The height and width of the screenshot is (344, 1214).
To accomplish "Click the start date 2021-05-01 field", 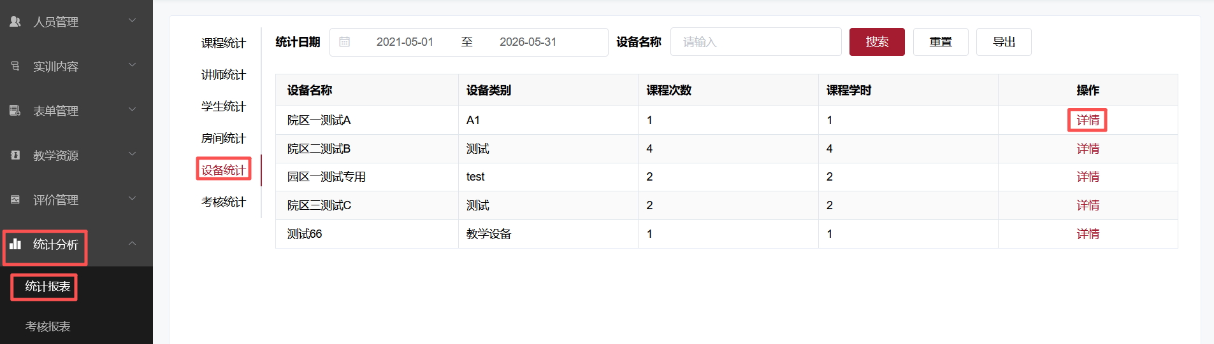I will [405, 42].
